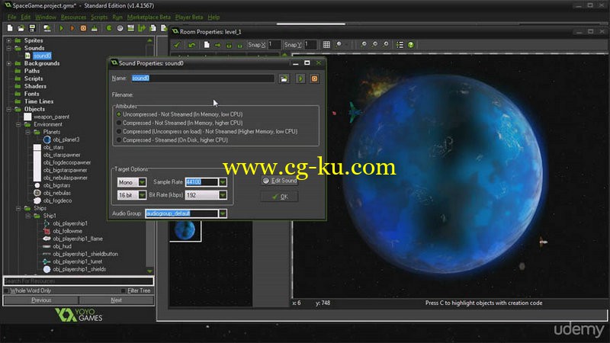The image size is (610, 343).
Task: Expand the Sprites folder
Action: pos(8,40)
